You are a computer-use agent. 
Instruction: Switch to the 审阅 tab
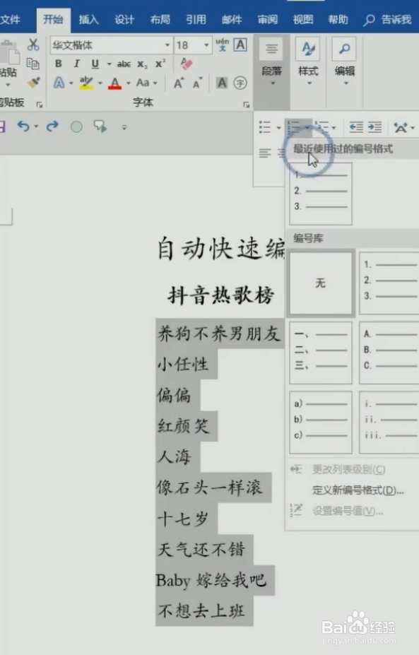pyautogui.click(x=267, y=20)
